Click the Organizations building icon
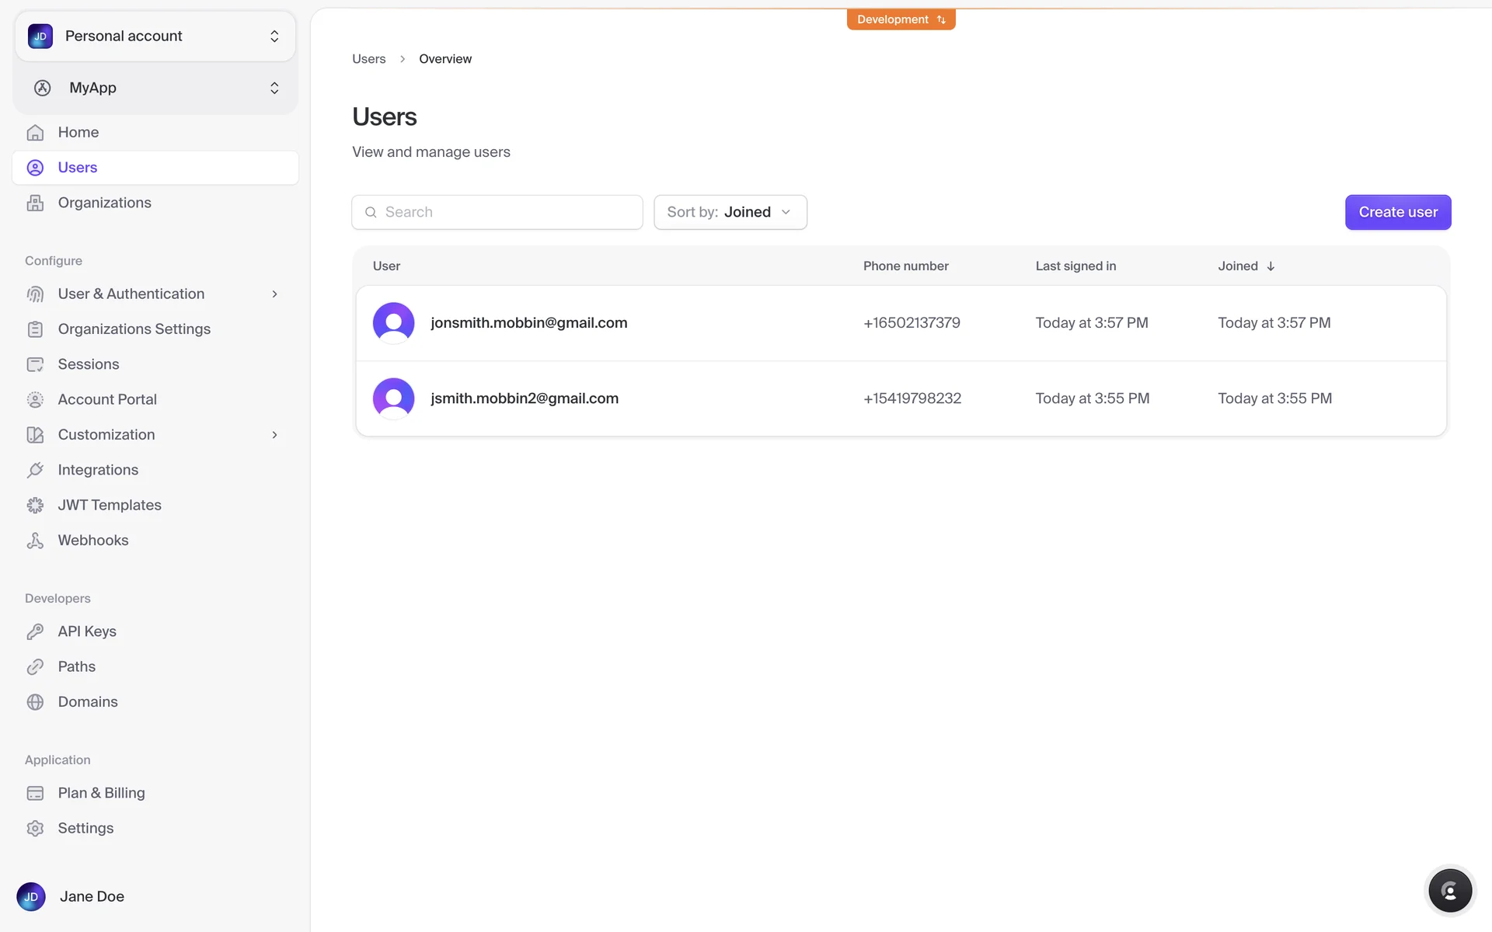The image size is (1492, 932). [x=35, y=203]
